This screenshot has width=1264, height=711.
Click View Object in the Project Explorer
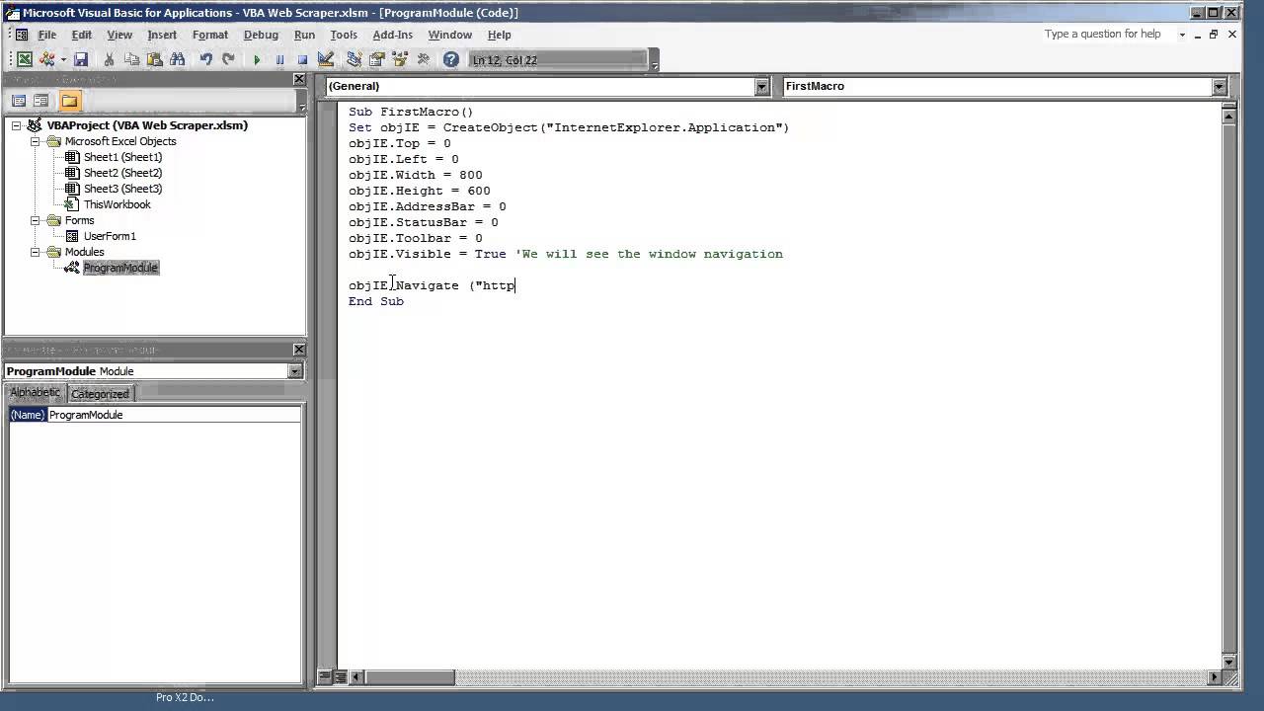coord(40,101)
